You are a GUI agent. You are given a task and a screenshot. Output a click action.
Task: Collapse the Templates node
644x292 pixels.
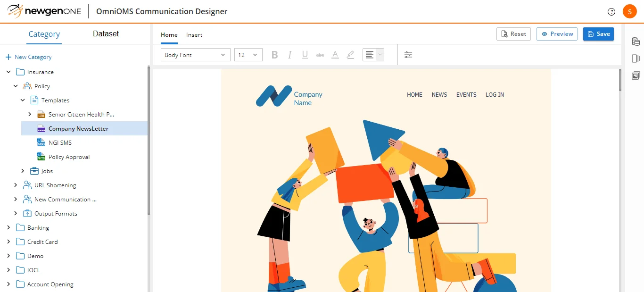click(23, 100)
